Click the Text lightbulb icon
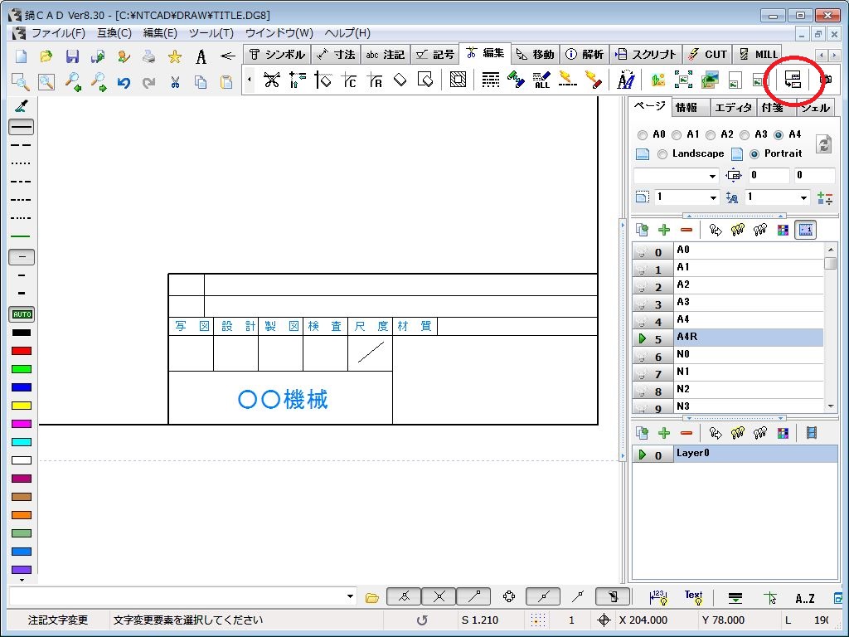The image size is (849, 637). (694, 597)
